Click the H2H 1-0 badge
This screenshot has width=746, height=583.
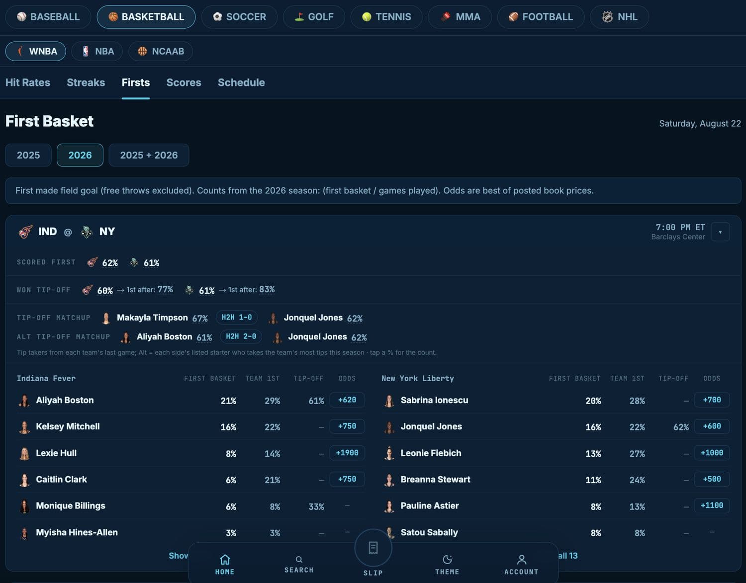[237, 318]
